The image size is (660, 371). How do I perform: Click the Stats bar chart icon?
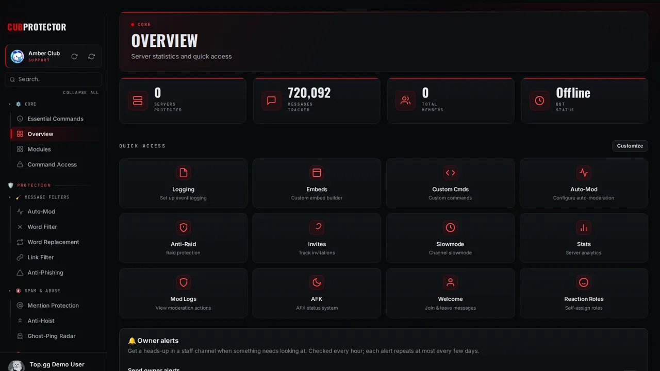click(x=584, y=227)
